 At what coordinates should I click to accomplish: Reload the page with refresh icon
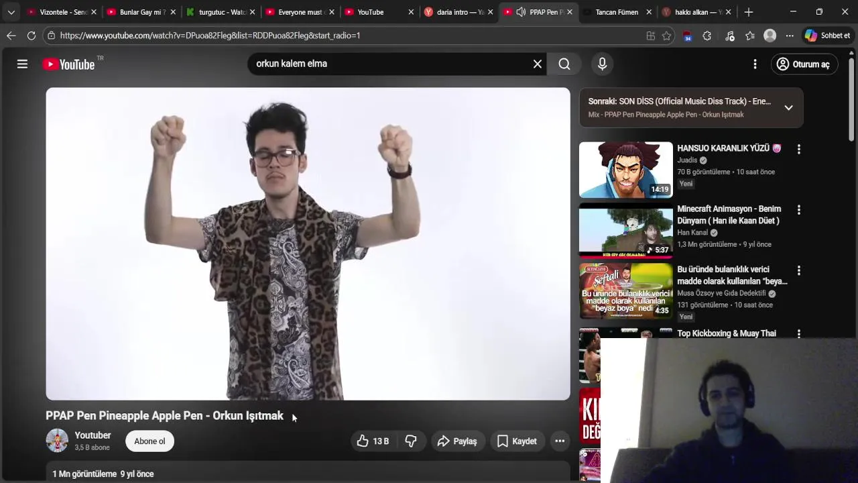32,36
